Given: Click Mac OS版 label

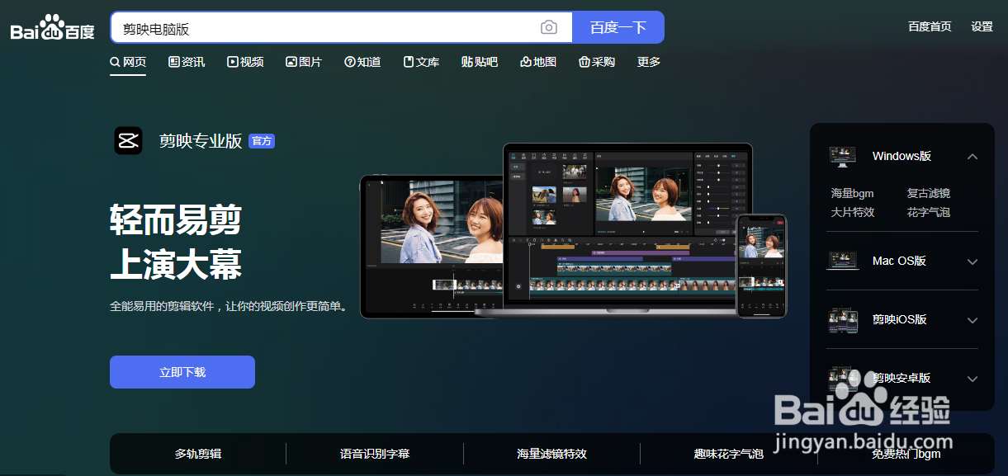Looking at the screenshot, I should (899, 261).
